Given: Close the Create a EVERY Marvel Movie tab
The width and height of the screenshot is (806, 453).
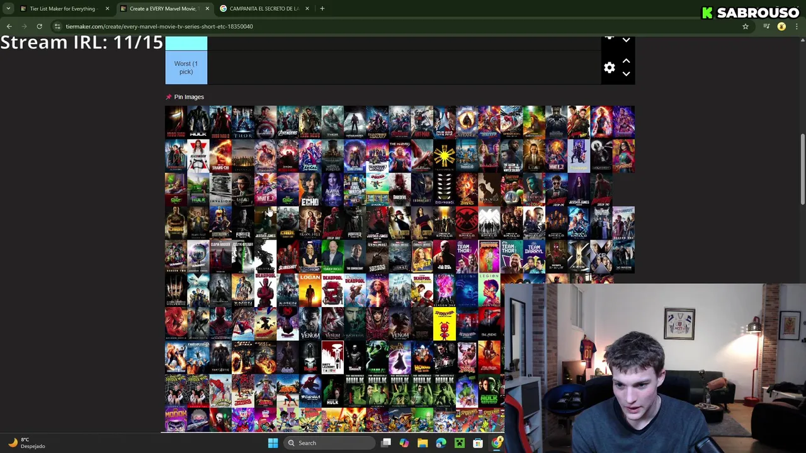Looking at the screenshot, I should tap(207, 9).
